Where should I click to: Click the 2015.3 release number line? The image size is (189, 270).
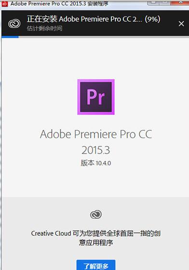[96, 150]
